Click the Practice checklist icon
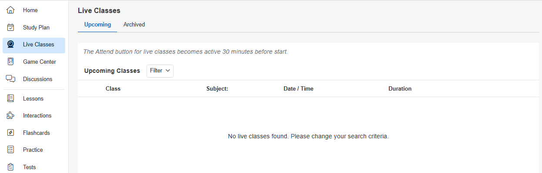Image resolution: width=542 pixels, height=173 pixels. click(x=11, y=150)
